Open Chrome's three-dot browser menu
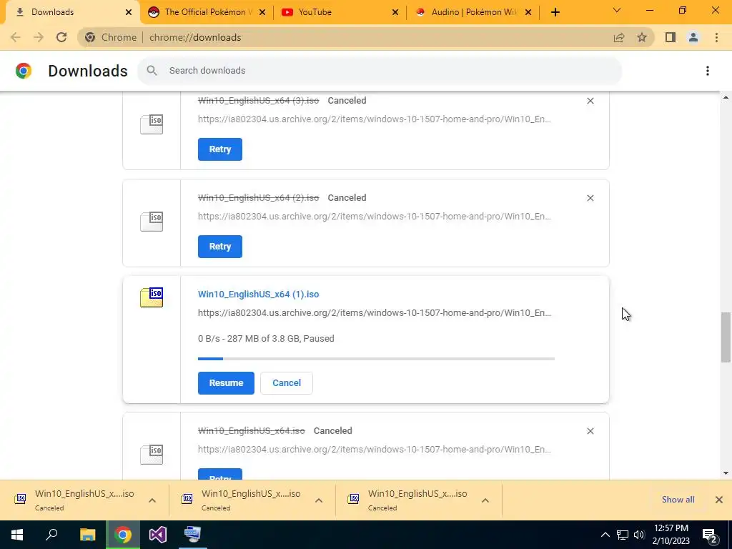 coord(716,37)
